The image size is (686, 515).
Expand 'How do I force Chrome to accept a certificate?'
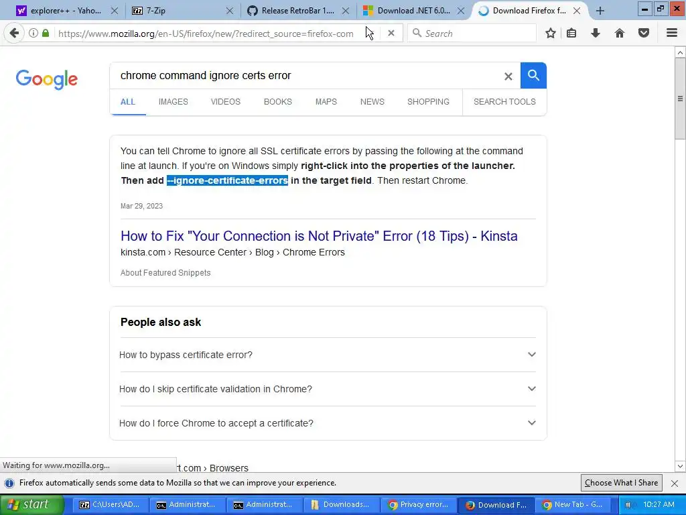pyautogui.click(x=327, y=423)
